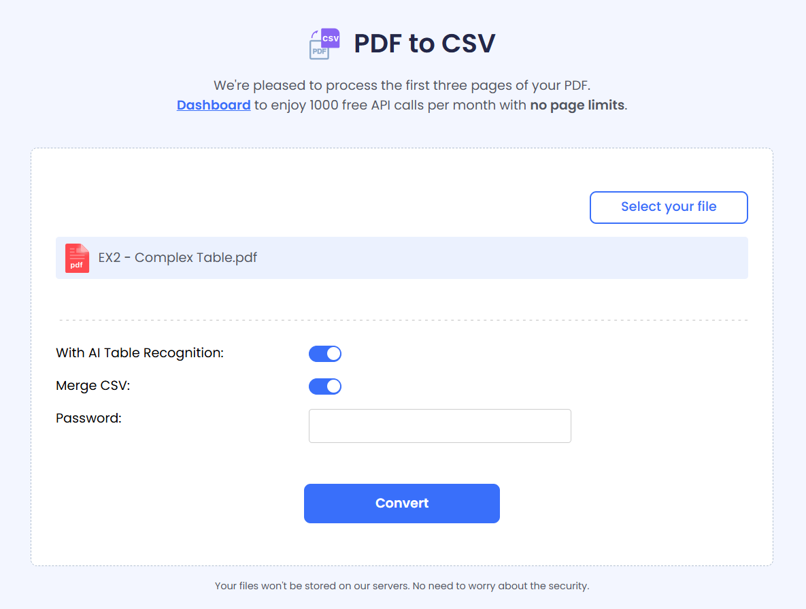
Task: Click the Select your file button
Action: 668,207
